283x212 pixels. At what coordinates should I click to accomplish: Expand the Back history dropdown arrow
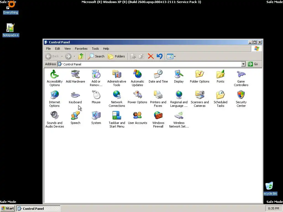tap(62, 56)
